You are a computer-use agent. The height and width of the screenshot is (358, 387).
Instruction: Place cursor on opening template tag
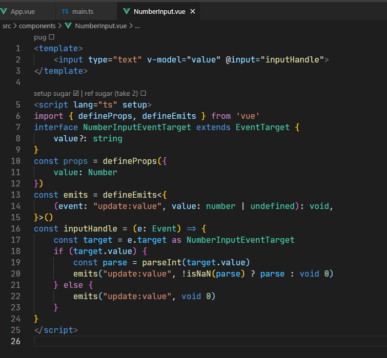[x=58, y=48]
